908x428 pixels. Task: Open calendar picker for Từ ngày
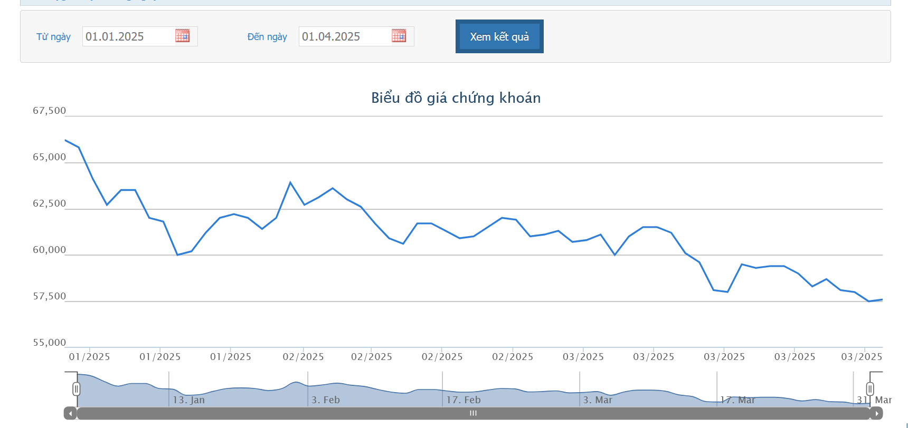coord(182,36)
